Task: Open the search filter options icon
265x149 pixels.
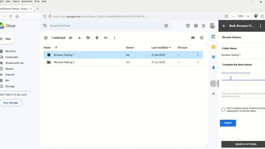Action: tap(166, 26)
